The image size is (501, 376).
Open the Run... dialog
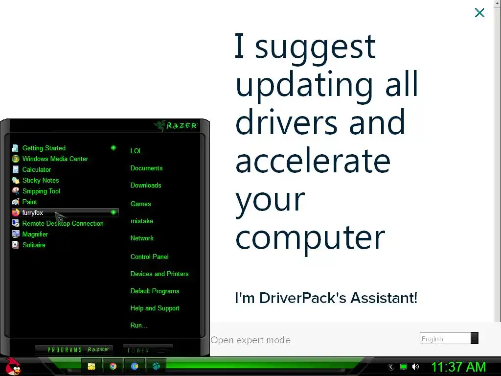[x=139, y=326]
